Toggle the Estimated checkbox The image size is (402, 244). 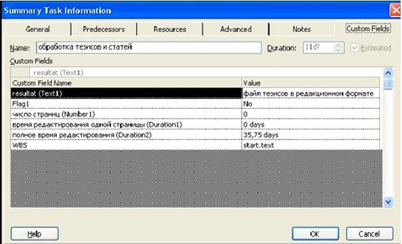[355, 47]
